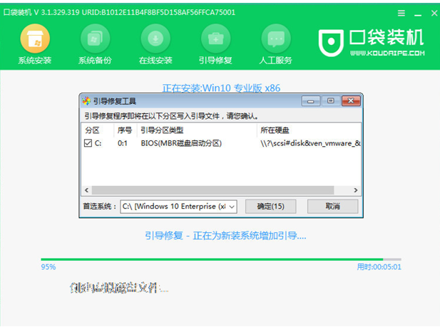Select the 分区 column header

tap(92, 130)
